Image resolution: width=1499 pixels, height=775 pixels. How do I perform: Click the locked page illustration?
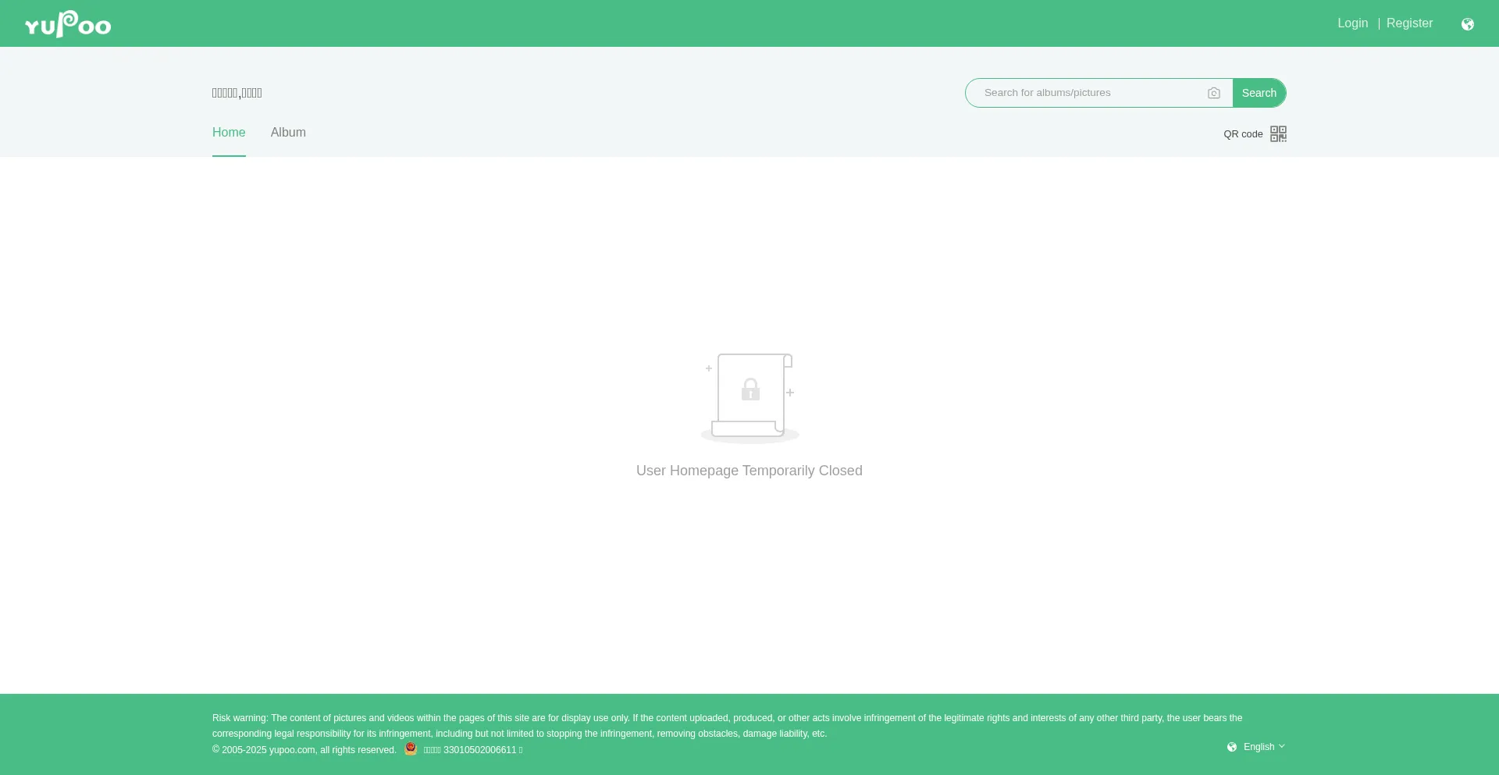coord(749,398)
